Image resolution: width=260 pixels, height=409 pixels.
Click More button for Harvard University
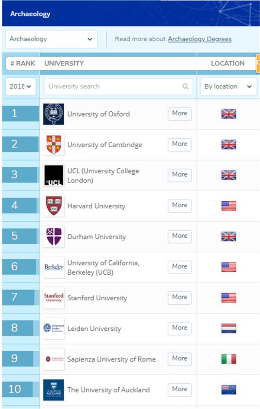(x=180, y=206)
